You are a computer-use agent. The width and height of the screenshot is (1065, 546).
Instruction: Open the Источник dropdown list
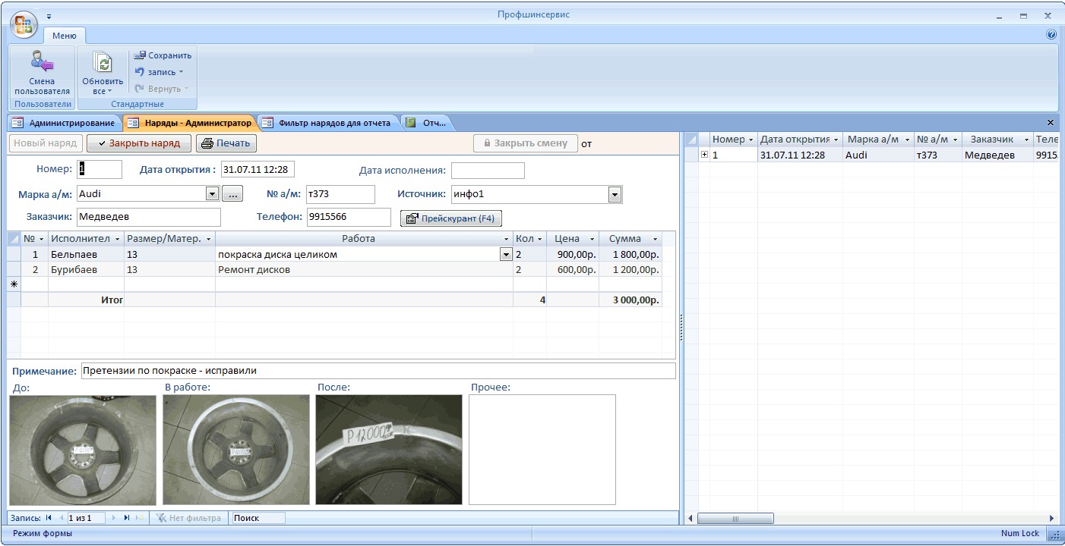pyautogui.click(x=614, y=195)
